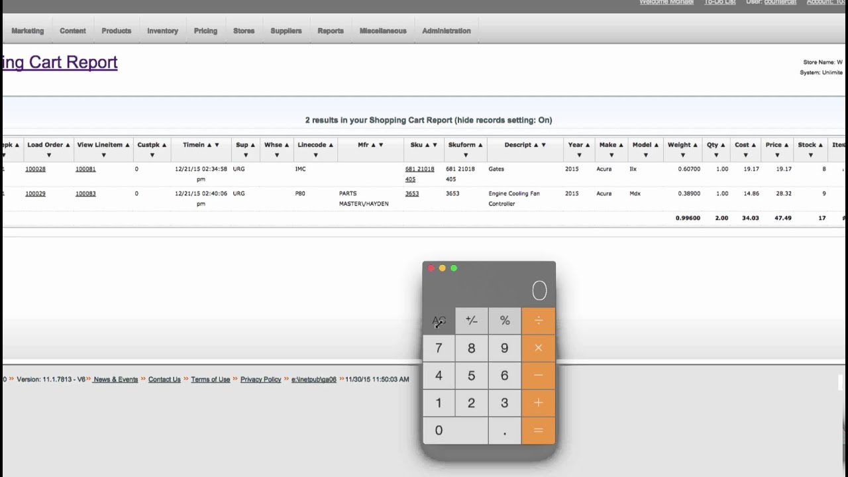Screen dimensions: 848x477
Task: Click calculator digit 8
Action: (x=472, y=348)
